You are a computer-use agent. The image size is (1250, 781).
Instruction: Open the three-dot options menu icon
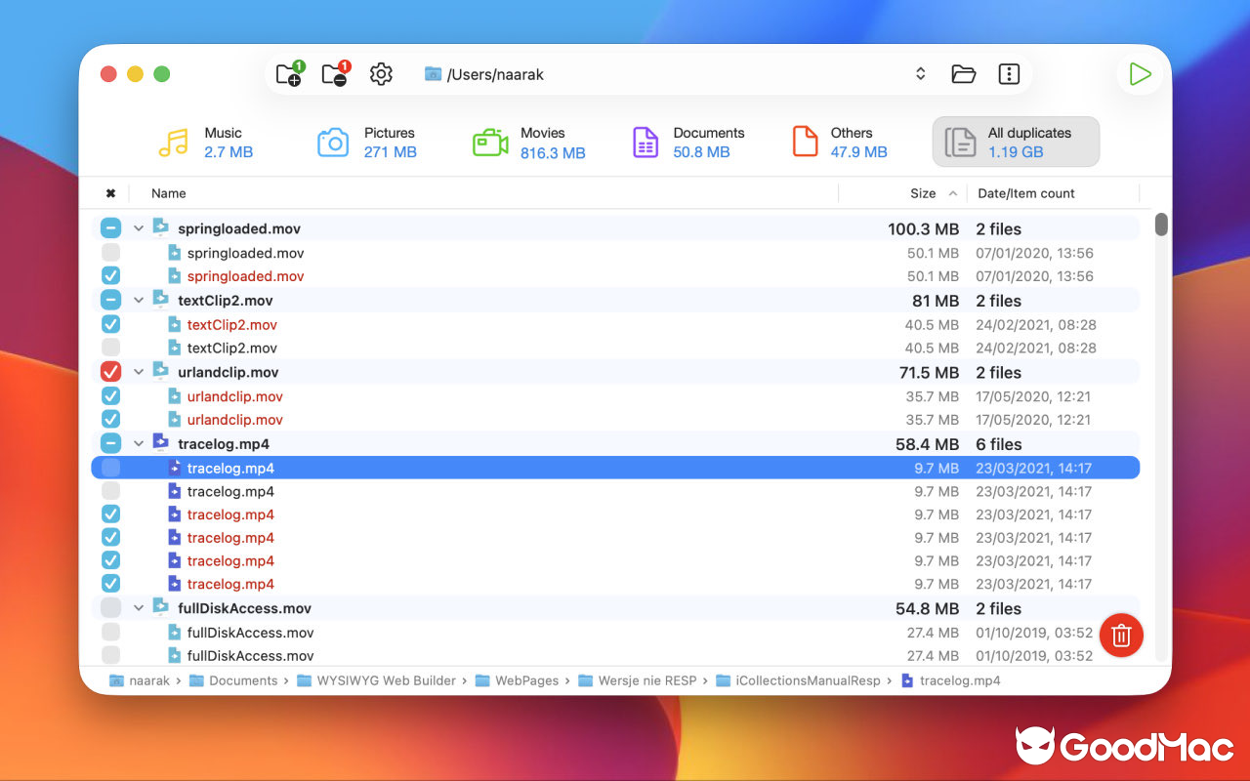click(1009, 74)
